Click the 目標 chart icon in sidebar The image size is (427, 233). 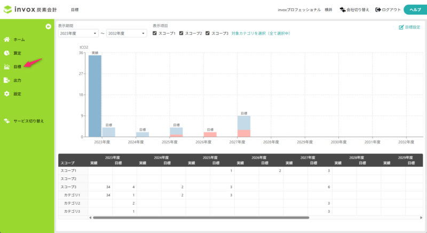(x=6, y=67)
